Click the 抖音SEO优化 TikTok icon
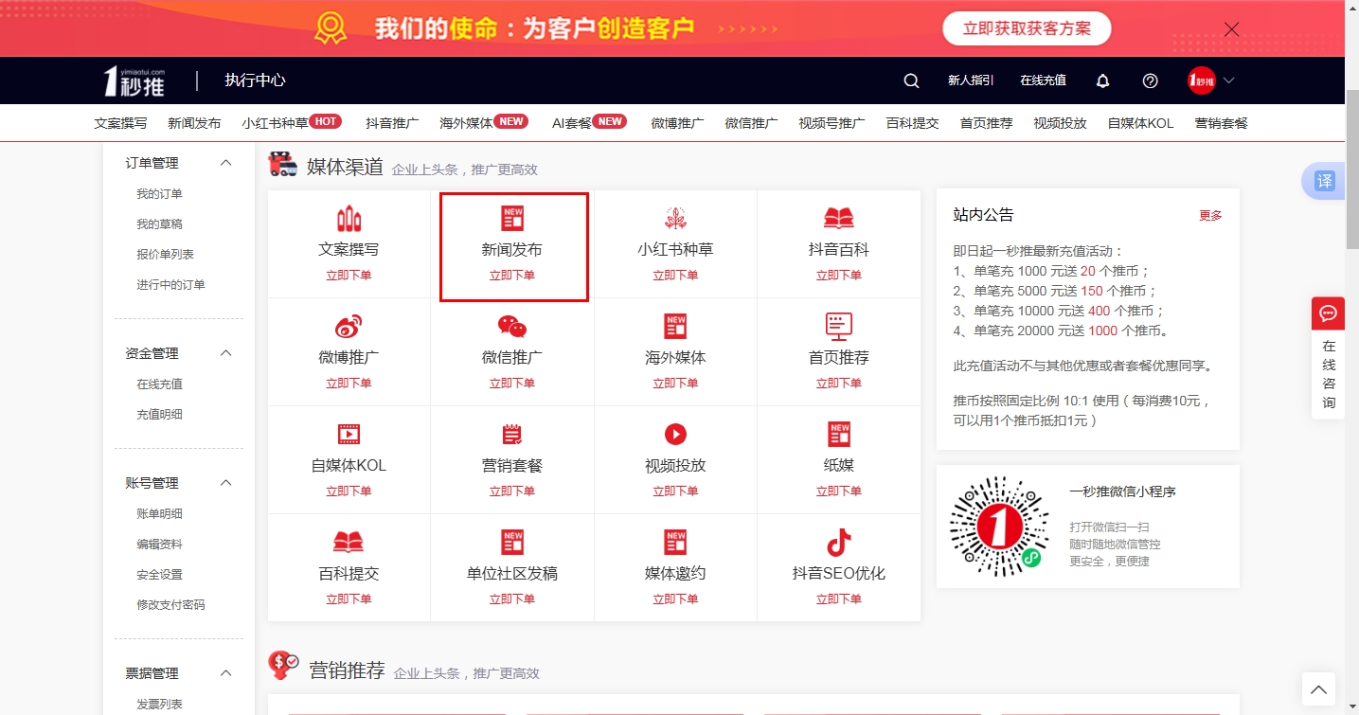The width and height of the screenshot is (1359, 715). [839, 542]
